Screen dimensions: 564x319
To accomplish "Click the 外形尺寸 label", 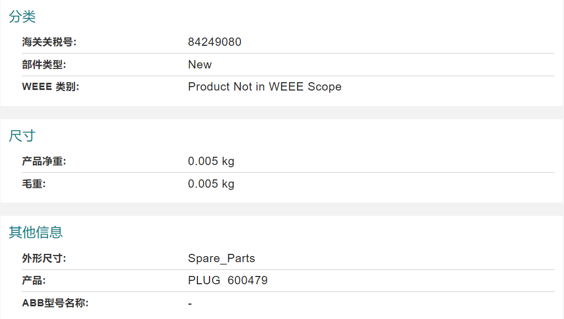I will coord(44,258).
